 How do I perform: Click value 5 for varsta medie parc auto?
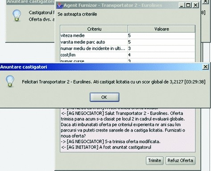click(x=161, y=42)
